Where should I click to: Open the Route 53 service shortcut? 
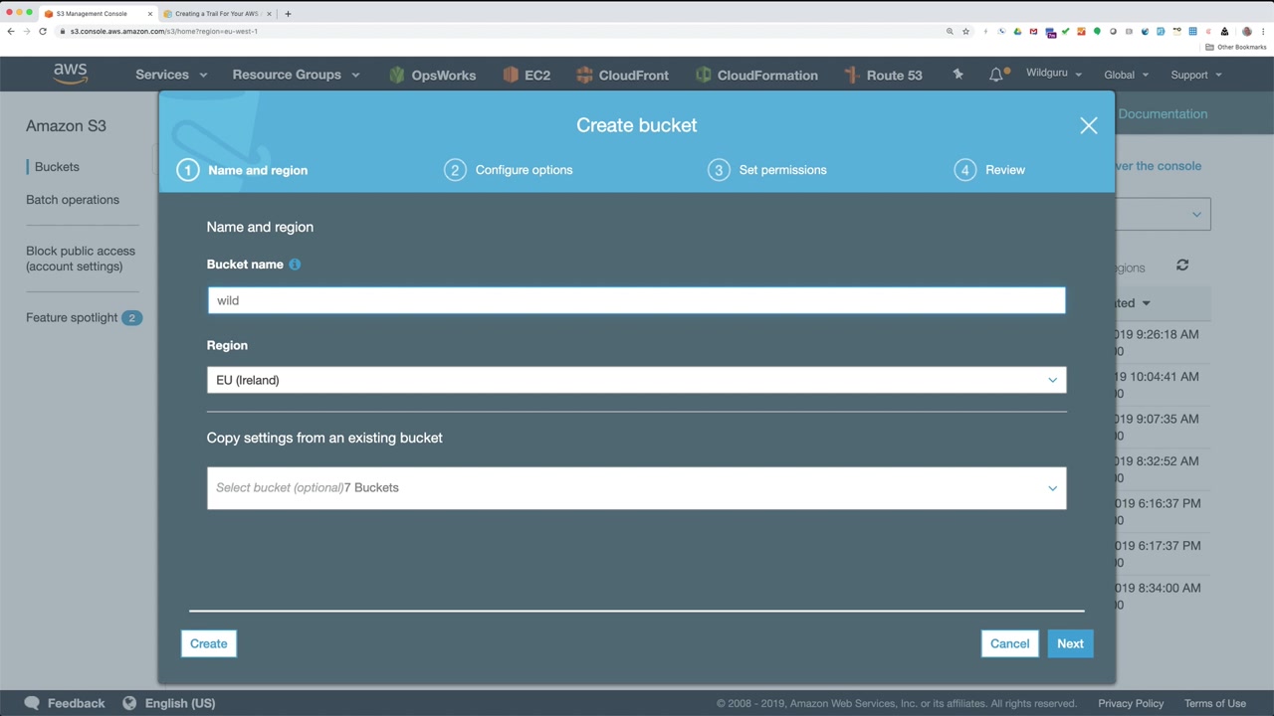click(x=883, y=75)
